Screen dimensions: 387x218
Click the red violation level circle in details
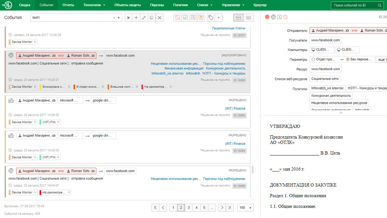pyautogui.click(x=267, y=17)
